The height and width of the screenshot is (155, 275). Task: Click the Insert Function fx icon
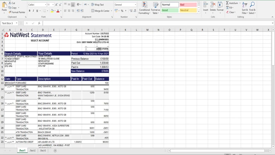(39, 23)
